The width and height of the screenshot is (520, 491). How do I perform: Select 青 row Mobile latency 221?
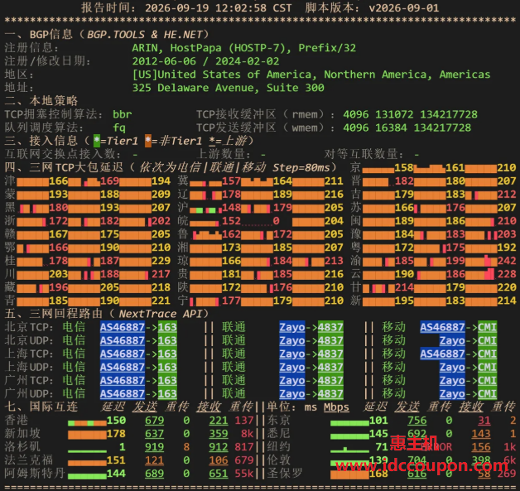point(161,301)
